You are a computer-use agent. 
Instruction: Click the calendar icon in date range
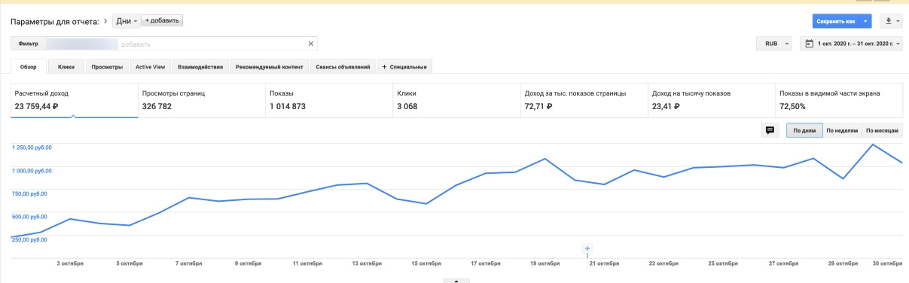[x=810, y=44]
